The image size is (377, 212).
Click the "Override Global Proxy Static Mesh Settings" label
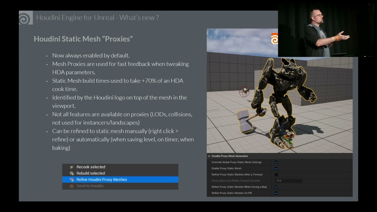tap(237, 162)
